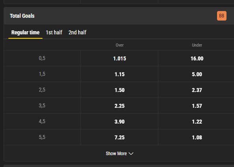The height and width of the screenshot is (167, 234).
Task: Expand the list with Show More
Action: [x=120, y=154]
